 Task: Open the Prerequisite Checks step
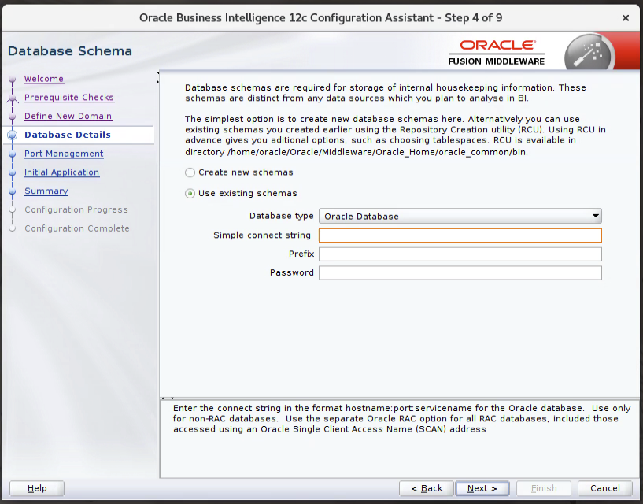tap(69, 98)
